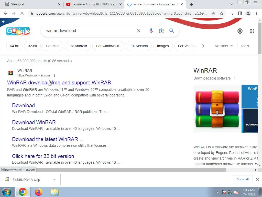Open the share page icon in address bar
Viewport: 262px width, 197px height.
pyautogui.click(x=213, y=13)
